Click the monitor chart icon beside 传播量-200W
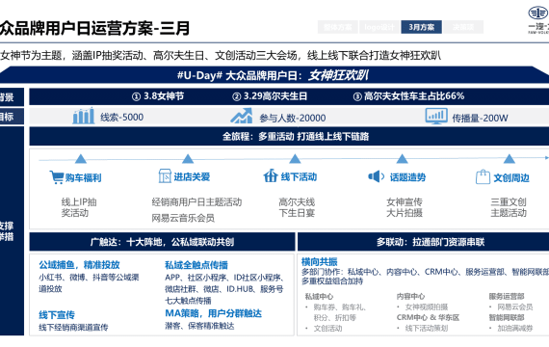The width and height of the screenshot is (549, 347). pos(436,116)
